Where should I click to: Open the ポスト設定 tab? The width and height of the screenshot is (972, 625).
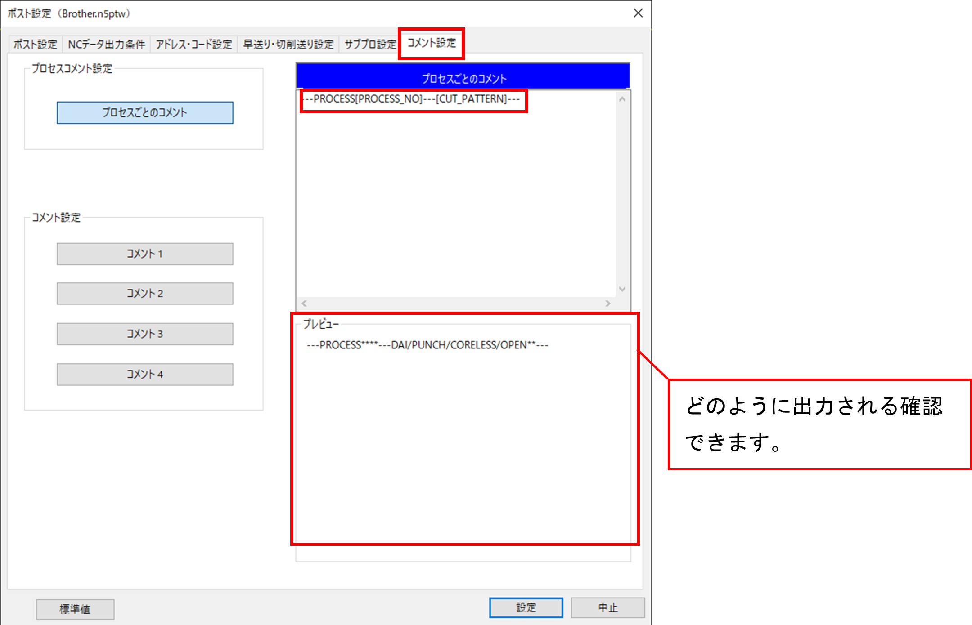pyautogui.click(x=36, y=45)
